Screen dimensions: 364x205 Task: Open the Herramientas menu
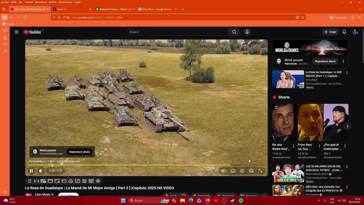(65, 2)
